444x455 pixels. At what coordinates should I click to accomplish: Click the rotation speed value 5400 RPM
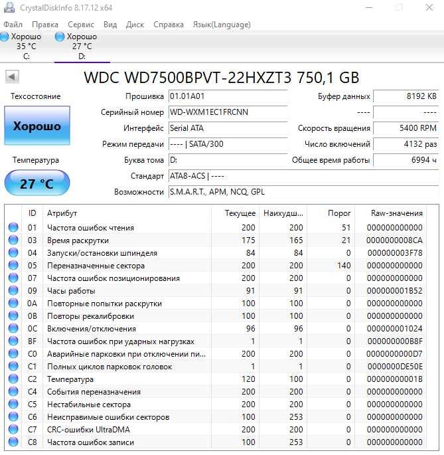click(x=406, y=128)
